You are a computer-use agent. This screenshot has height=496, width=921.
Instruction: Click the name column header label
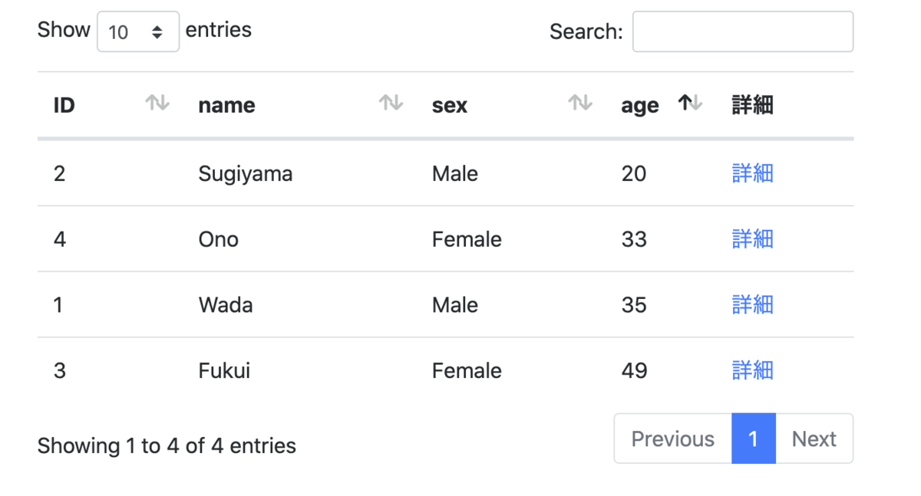coord(226,106)
